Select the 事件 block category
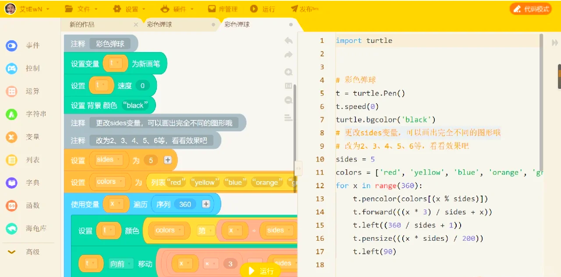This screenshot has width=561, height=277. (23, 46)
